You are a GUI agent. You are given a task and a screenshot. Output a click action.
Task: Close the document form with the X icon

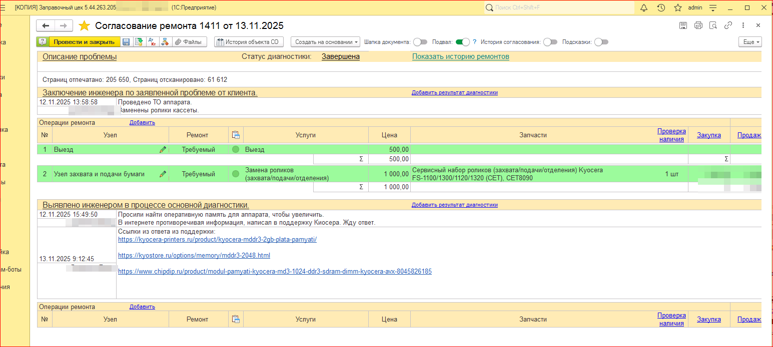point(758,25)
